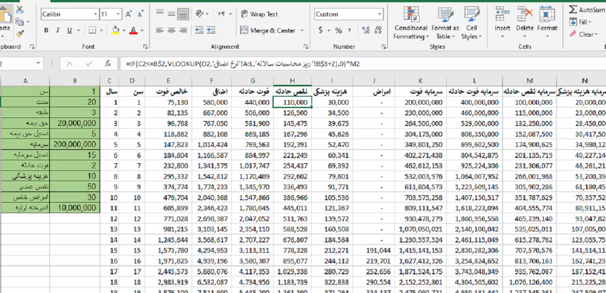Screen dimensions: 606x293
Task: Toggle Wrap Text
Action: point(260,14)
